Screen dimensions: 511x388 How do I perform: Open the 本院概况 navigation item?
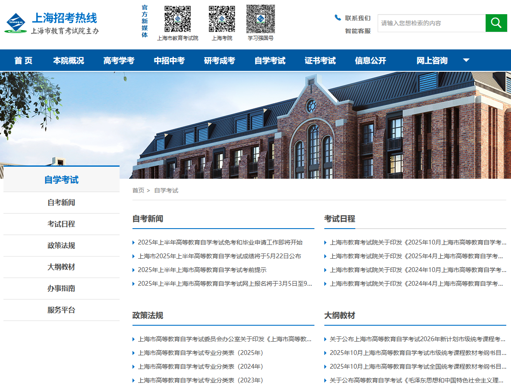(x=68, y=61)
